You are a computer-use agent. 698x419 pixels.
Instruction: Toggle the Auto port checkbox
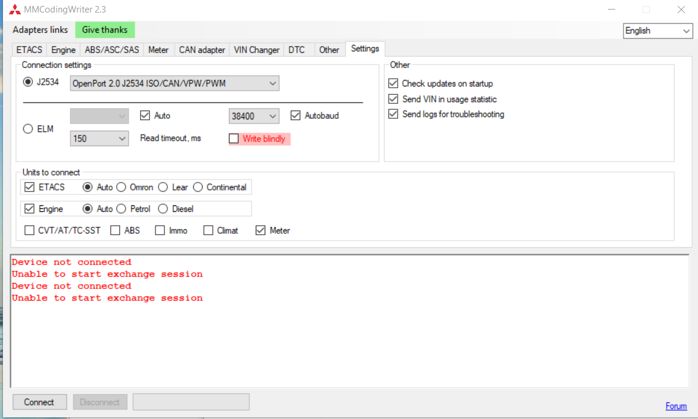tap(145, 115)
